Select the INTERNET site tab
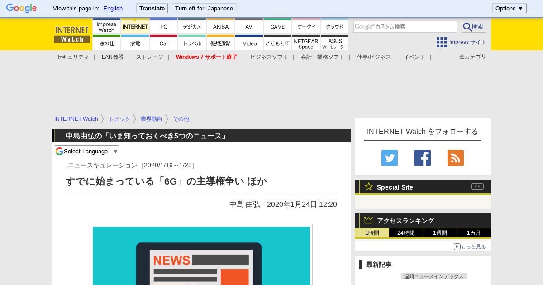543x285 pixels. pos(135,27)
